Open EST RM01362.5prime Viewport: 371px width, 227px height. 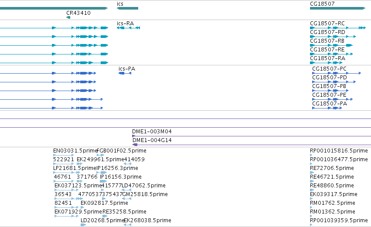click(333, 212)
